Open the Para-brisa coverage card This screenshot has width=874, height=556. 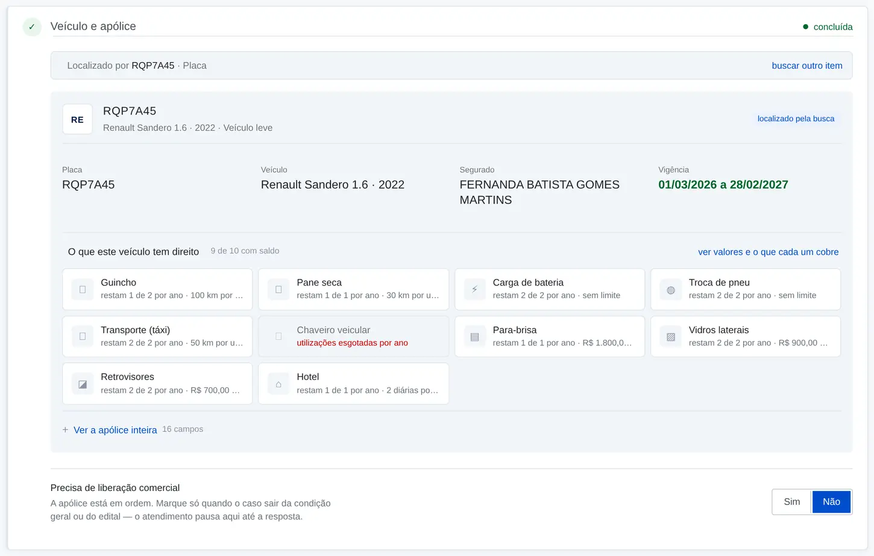[550, 337]
